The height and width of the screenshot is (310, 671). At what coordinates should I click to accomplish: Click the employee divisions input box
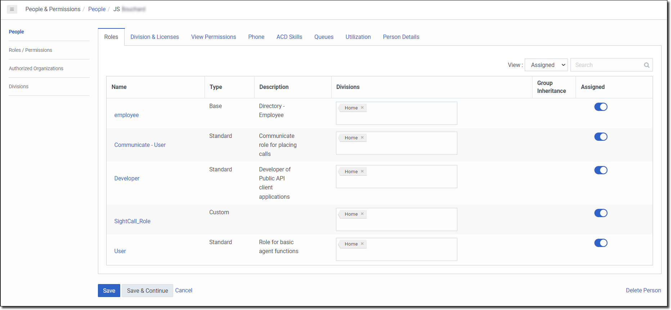coord(397,113)
